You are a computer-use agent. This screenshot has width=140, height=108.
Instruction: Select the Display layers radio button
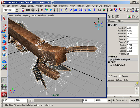109,76
